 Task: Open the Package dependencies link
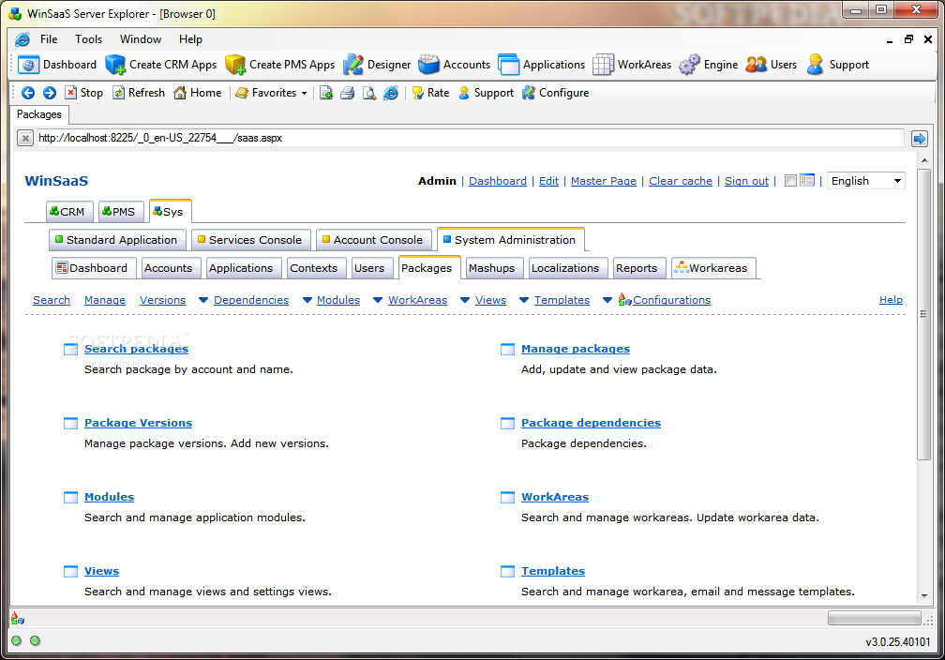pos(592,423)
